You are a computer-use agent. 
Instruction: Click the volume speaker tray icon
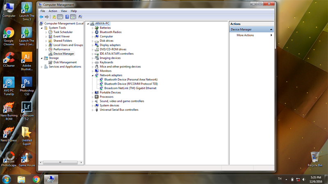[x=304, y=180]
